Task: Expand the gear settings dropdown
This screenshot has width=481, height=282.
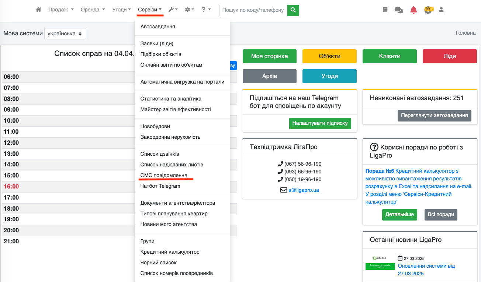Action: click(x=190, y=10)
